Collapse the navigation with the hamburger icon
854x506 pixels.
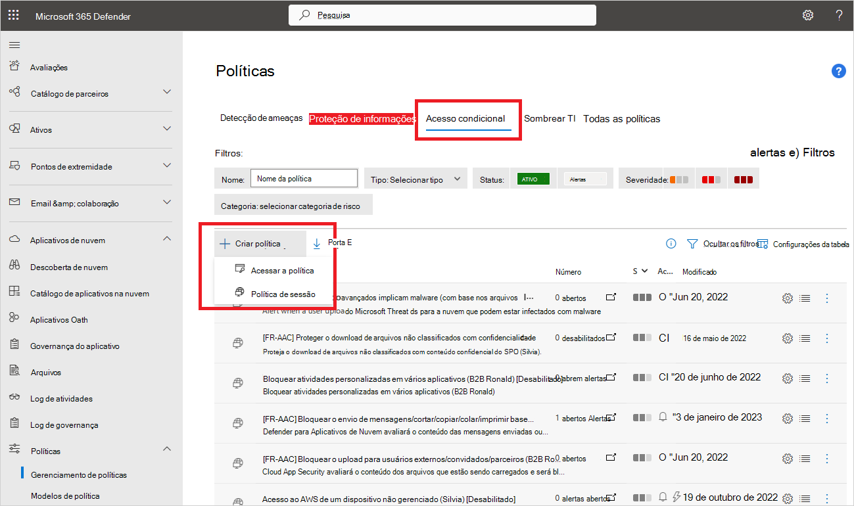tap(14, 45)
